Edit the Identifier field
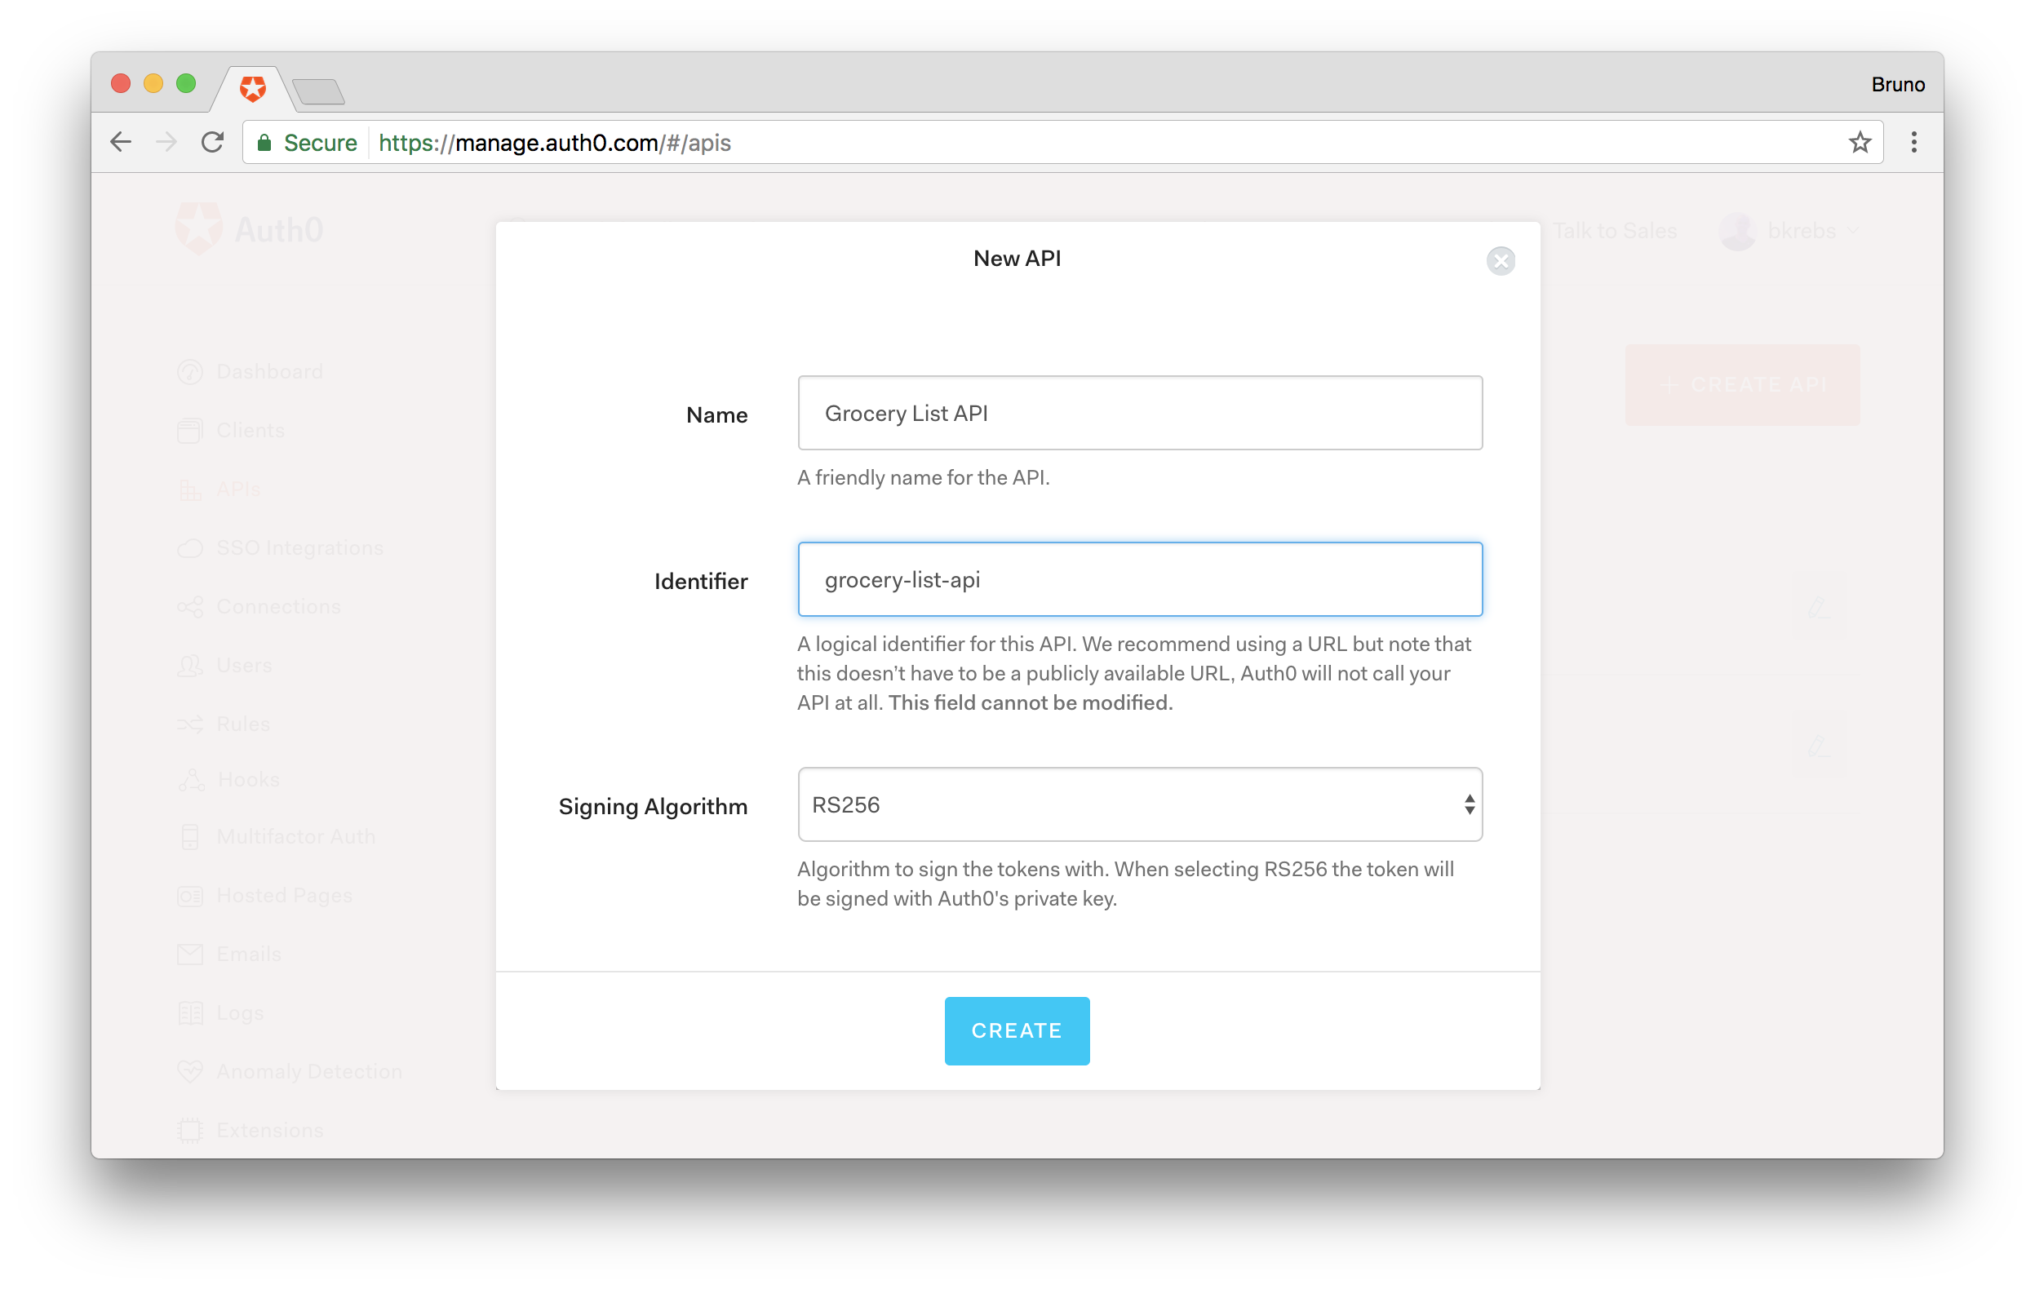This screenshot has width=2035, height=1289. pos(1139,579)
